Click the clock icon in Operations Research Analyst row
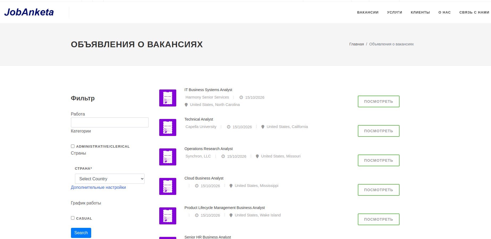 click(x=223, y=156)
